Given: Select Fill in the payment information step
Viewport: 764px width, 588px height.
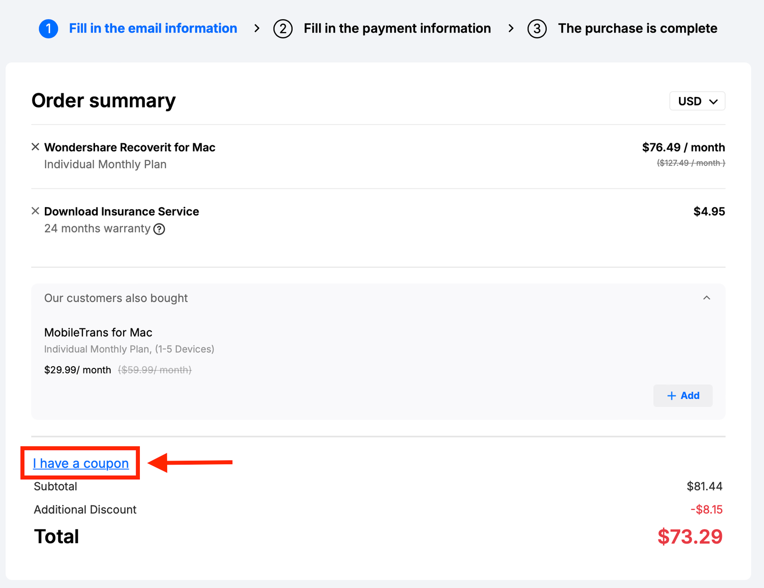Looking at the screenshot, I should coord(397,29).
